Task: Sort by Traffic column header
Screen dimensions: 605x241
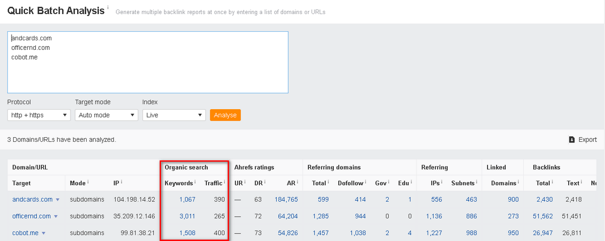Action: 213,183
